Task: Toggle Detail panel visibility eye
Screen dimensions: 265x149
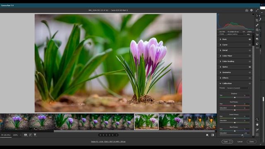Action: [x=250, y=50]
